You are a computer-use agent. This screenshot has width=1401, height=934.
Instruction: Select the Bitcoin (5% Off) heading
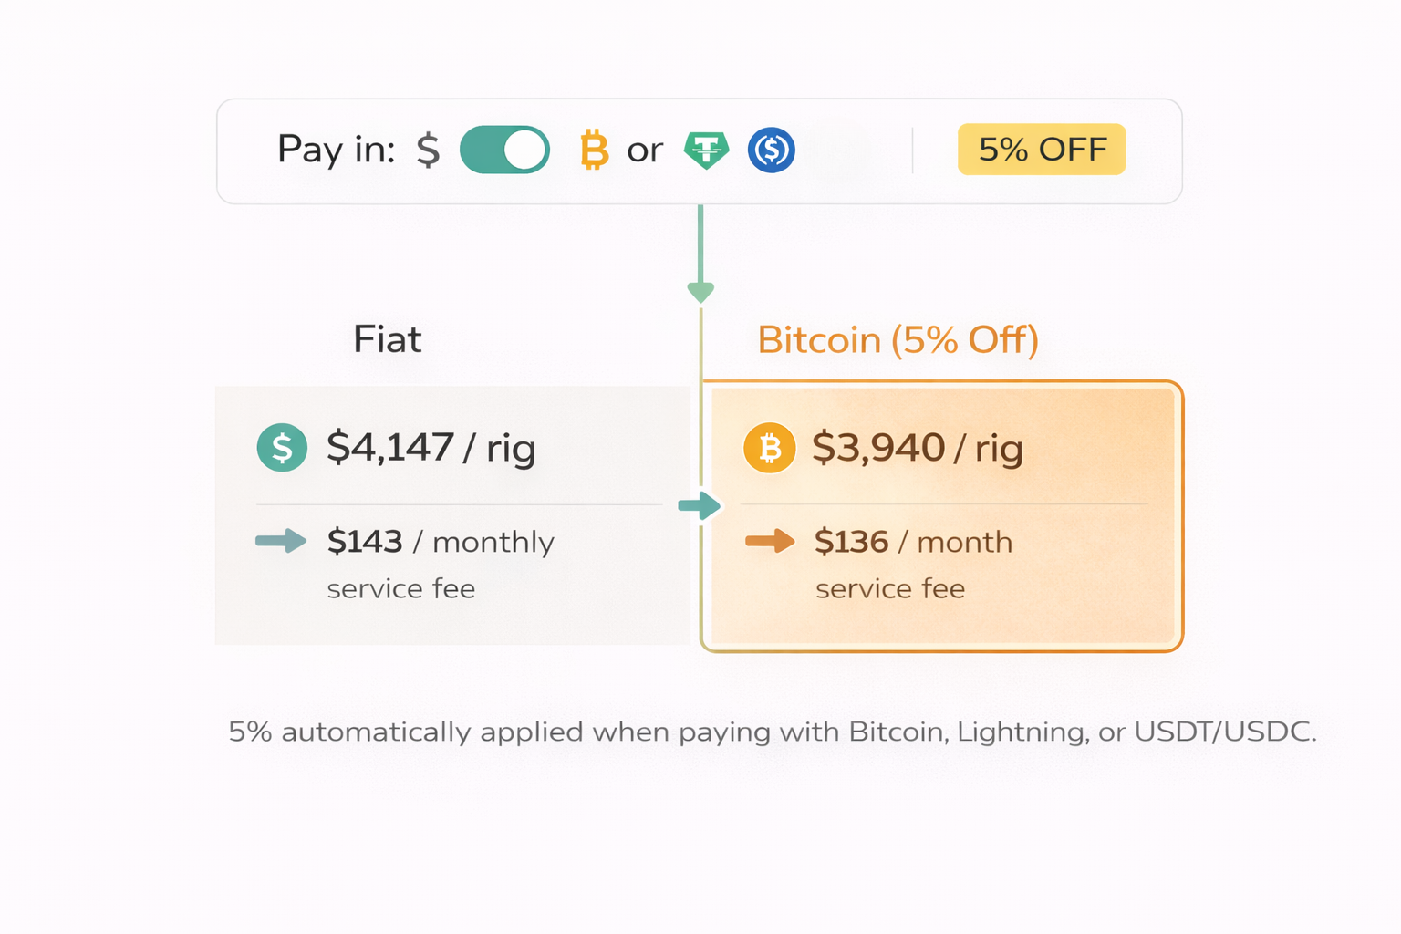click(x=898, y=340)
